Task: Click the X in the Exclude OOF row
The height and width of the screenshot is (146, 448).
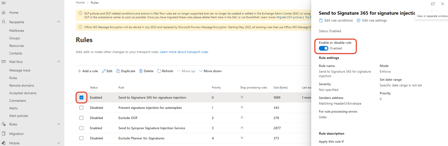Action: click(242, 117)
